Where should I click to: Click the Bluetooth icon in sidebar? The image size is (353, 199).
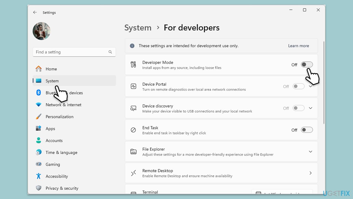coord(39,93)
